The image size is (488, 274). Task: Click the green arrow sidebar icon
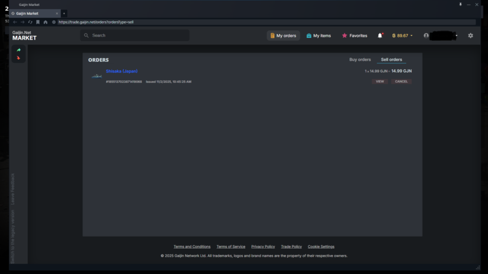(18, 50)
